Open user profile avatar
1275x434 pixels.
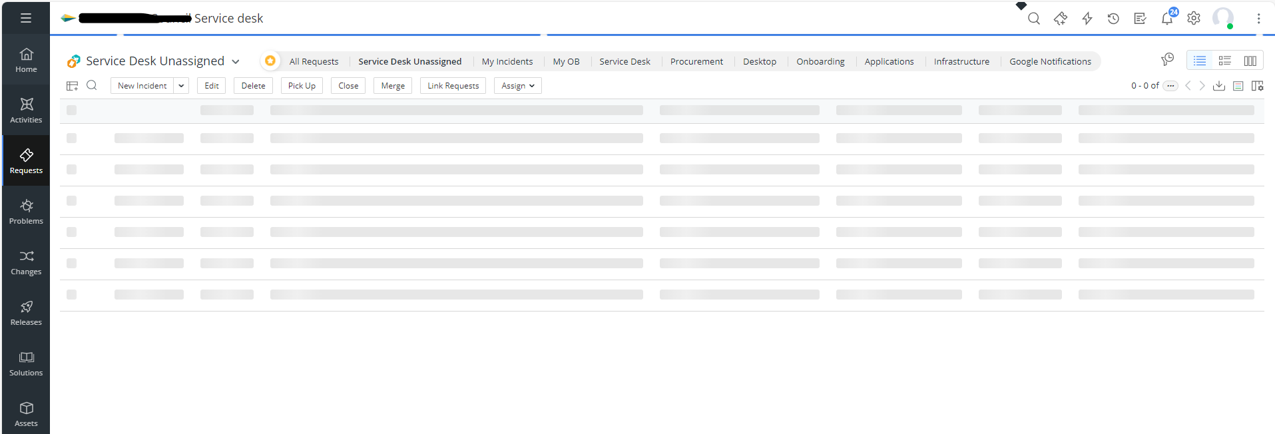pyautogui.click(x=1223, y=18)
